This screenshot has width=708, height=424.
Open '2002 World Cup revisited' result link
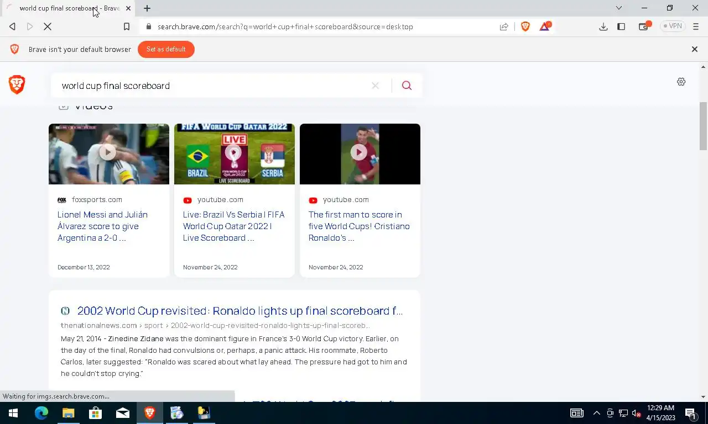pyautogui.click(x=240, y=311)
